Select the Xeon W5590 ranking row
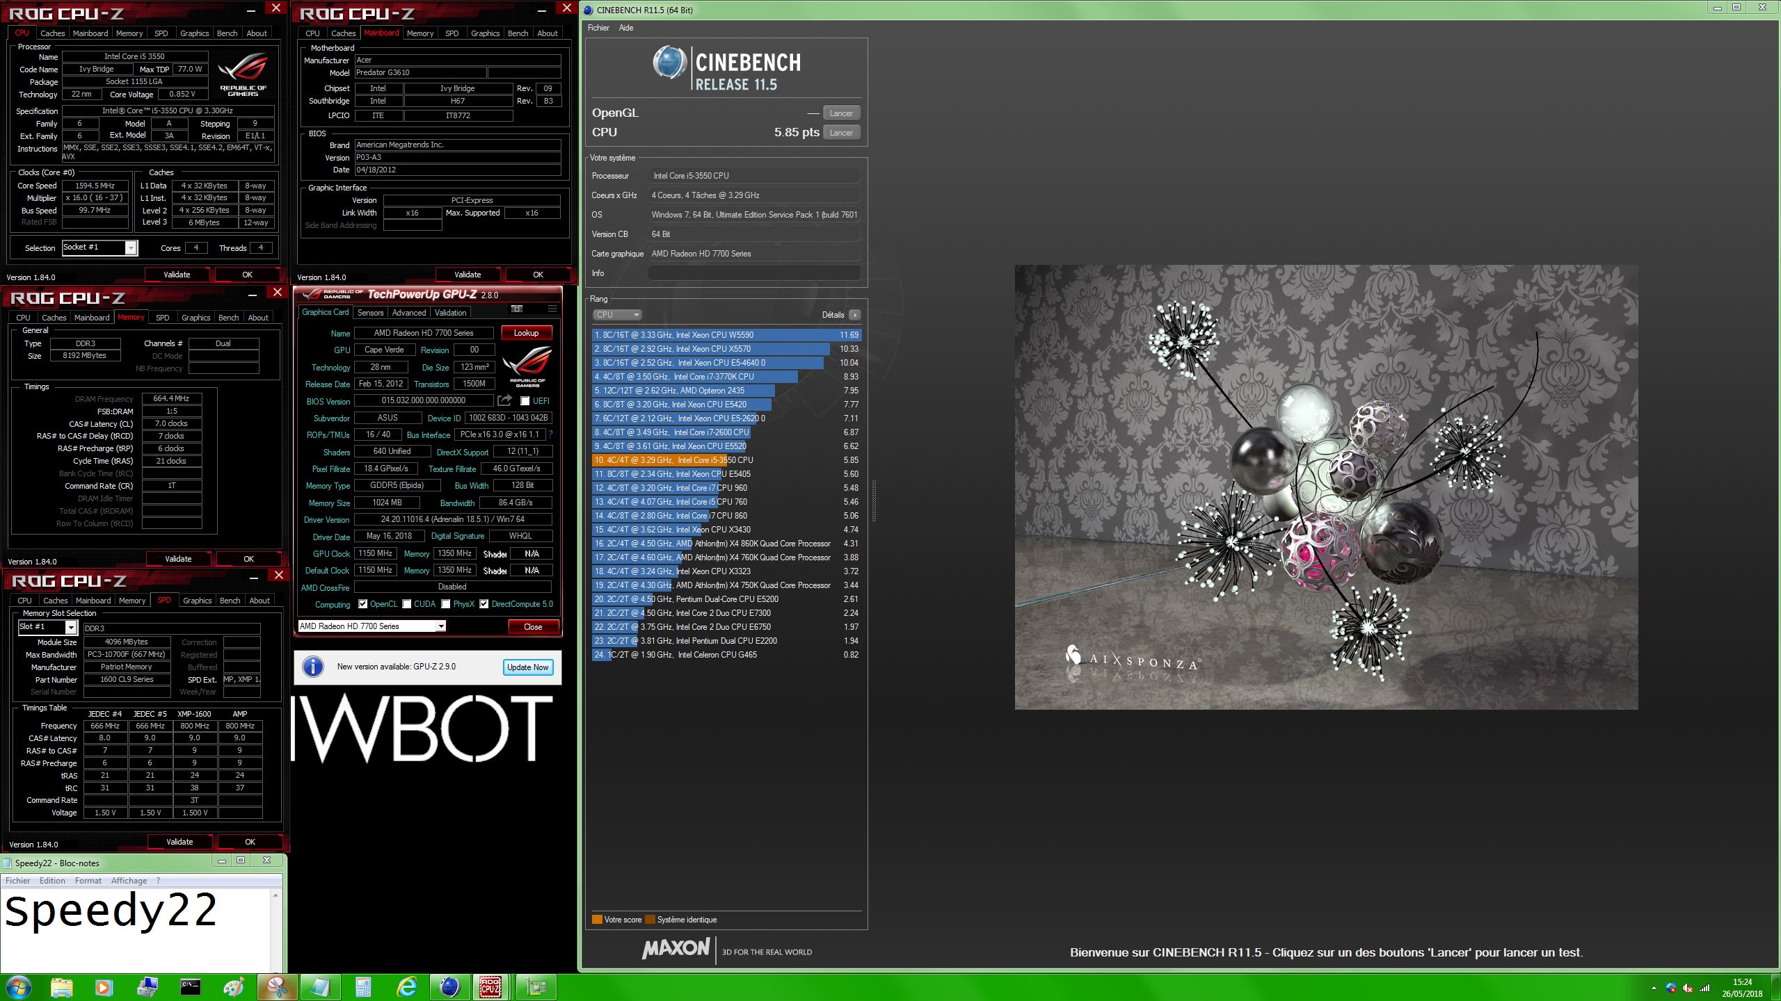1781x1001 pixels. point(726,335)
